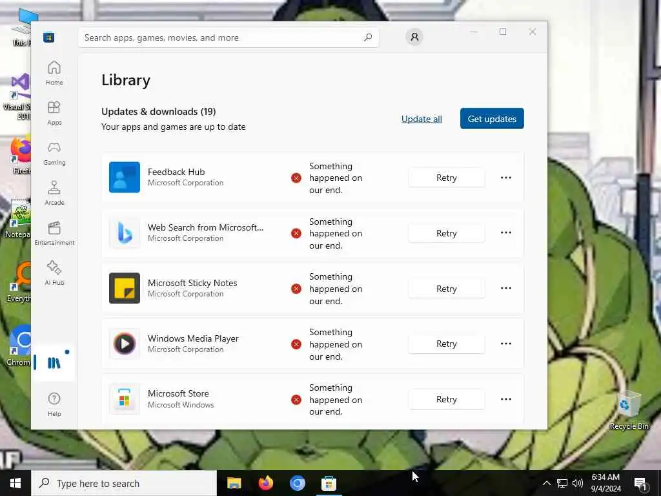
Task: Click the Microsoft Store app icon in list
Action: tap(125, 399)
